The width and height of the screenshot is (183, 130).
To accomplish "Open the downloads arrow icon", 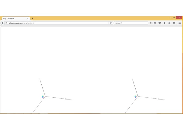I will (x=164, y=23).
